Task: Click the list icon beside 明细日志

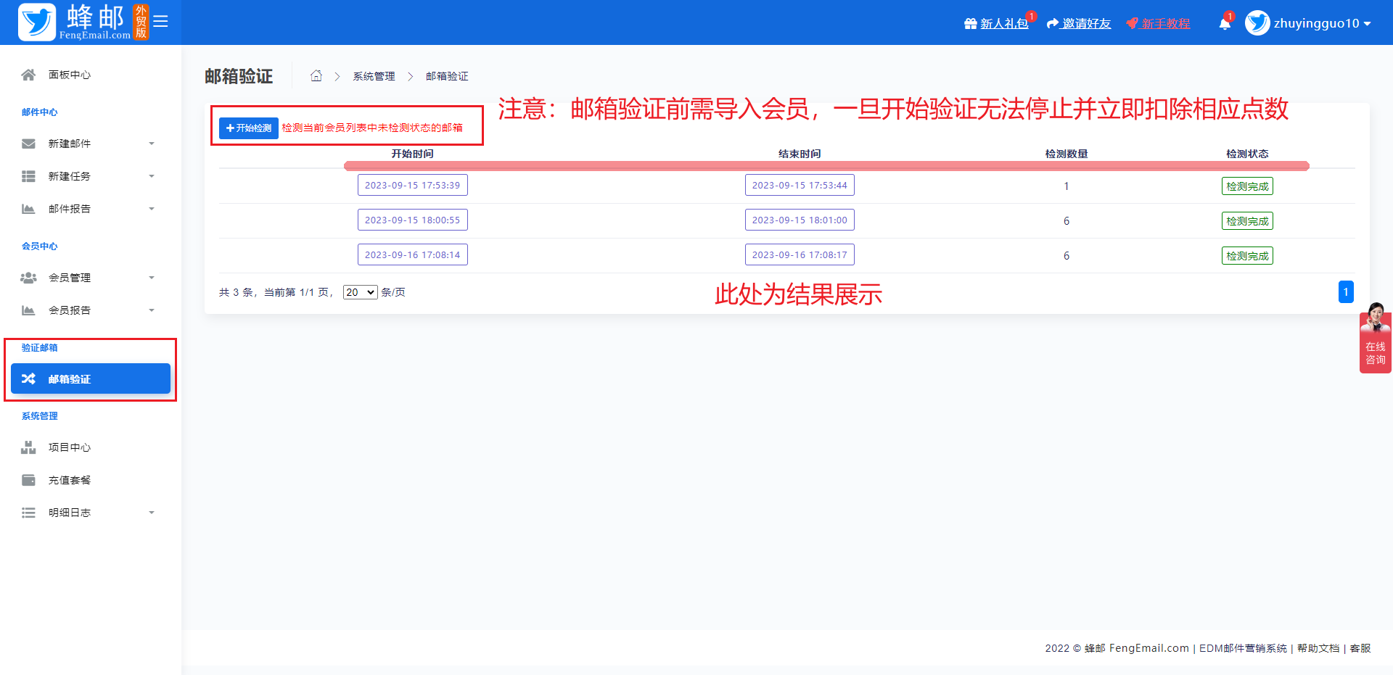Action: tap(28, 513)
